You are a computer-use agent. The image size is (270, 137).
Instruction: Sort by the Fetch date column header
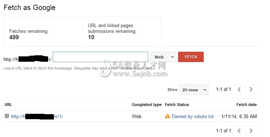tap(246, 105)
